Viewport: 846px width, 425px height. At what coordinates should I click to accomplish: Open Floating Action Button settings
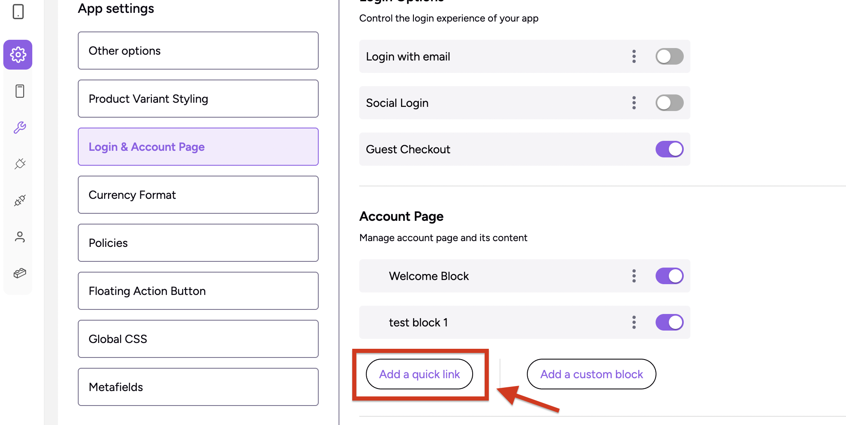point(198,291)
